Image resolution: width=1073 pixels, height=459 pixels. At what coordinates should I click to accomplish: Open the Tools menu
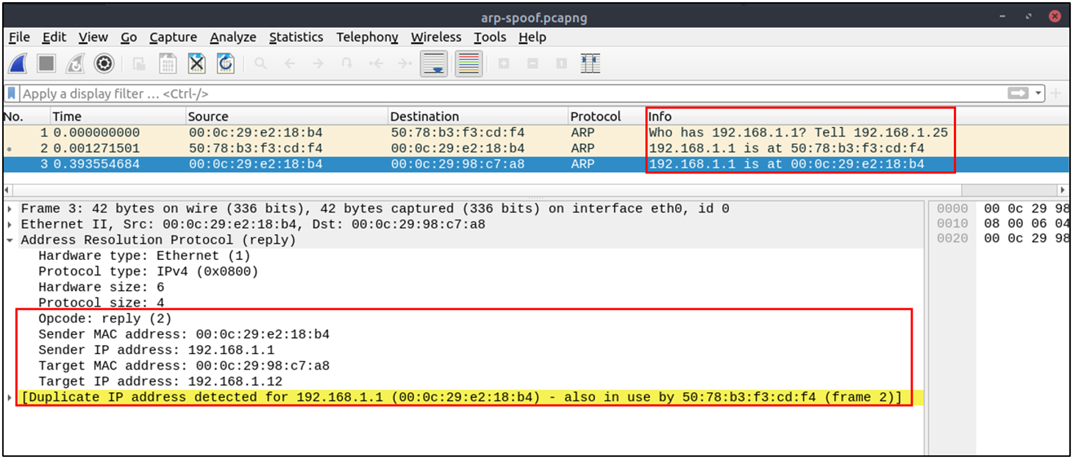tap(490, 37)
